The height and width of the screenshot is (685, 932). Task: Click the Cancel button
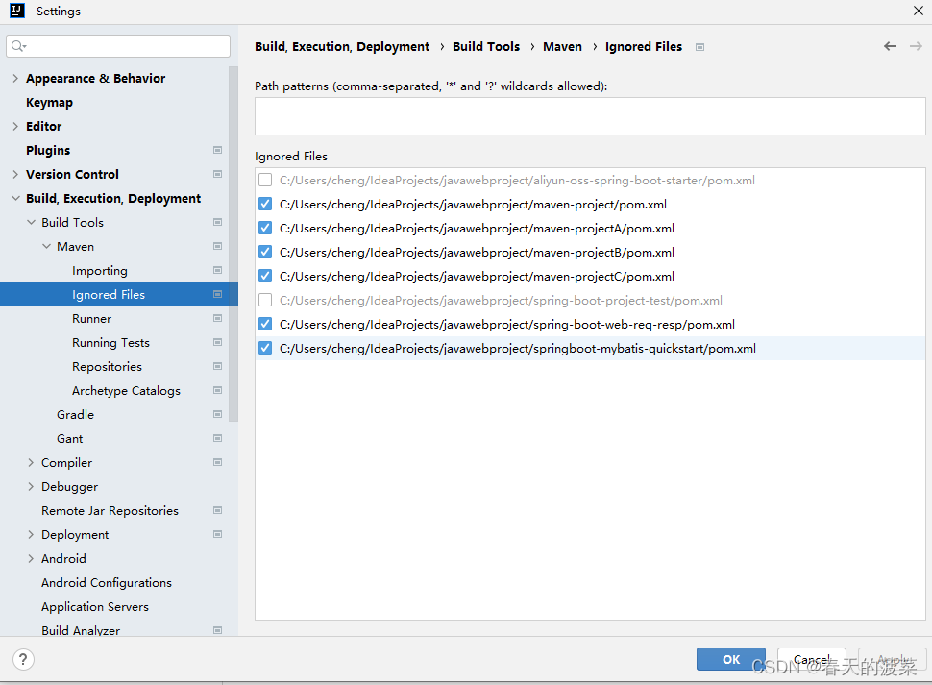811,659
